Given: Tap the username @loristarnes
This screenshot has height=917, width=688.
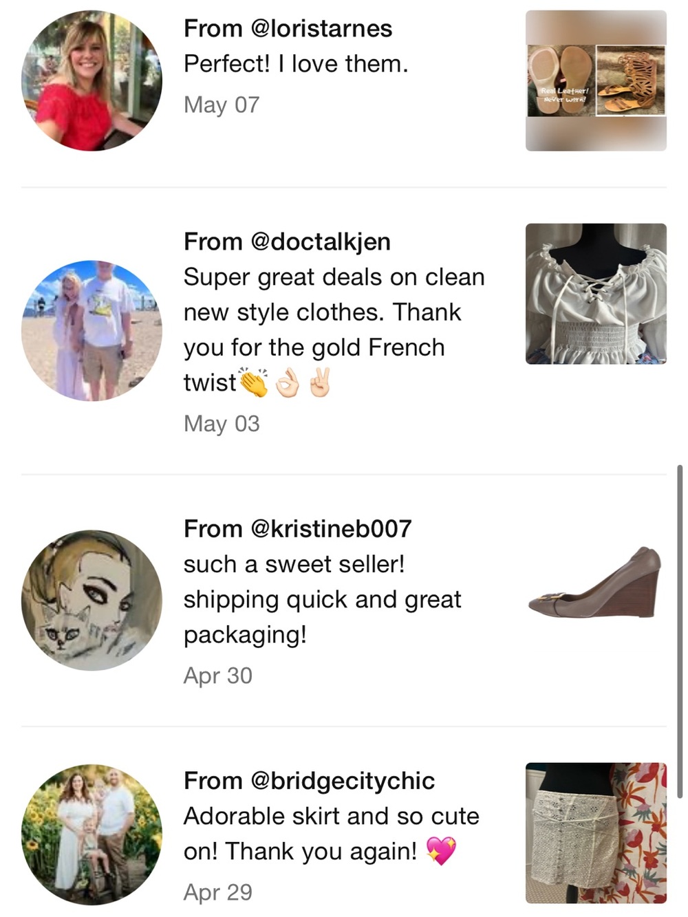Looking at the screenshot, I should point(321,28).
